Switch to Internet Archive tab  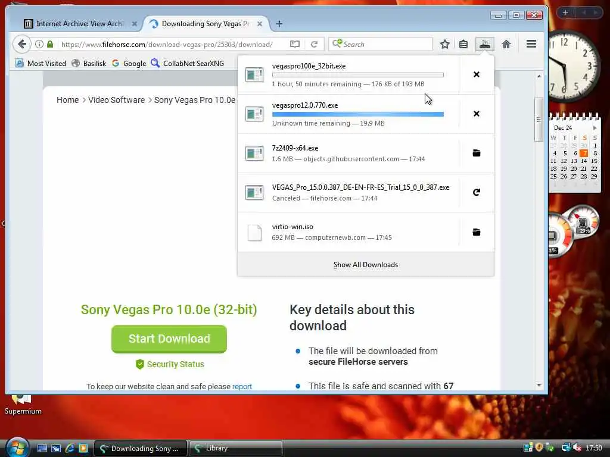(80, 24)
